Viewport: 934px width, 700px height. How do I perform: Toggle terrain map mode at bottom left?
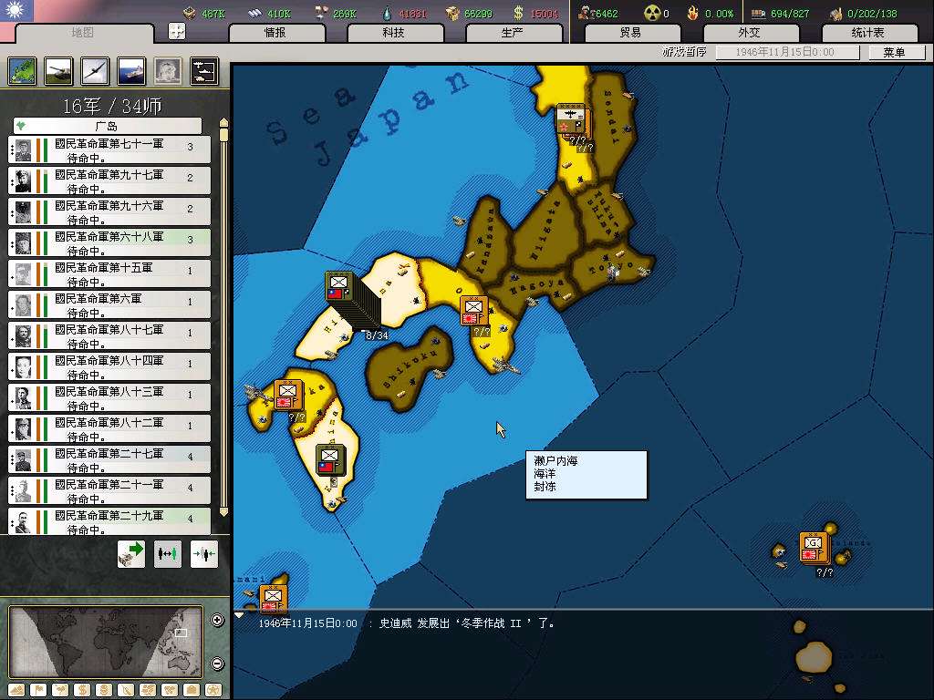tap(17, 690)
